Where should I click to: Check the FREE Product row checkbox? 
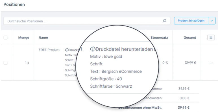[5, 63]
